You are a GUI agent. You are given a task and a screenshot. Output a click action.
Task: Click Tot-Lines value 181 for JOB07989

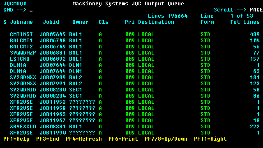point(255,77)
